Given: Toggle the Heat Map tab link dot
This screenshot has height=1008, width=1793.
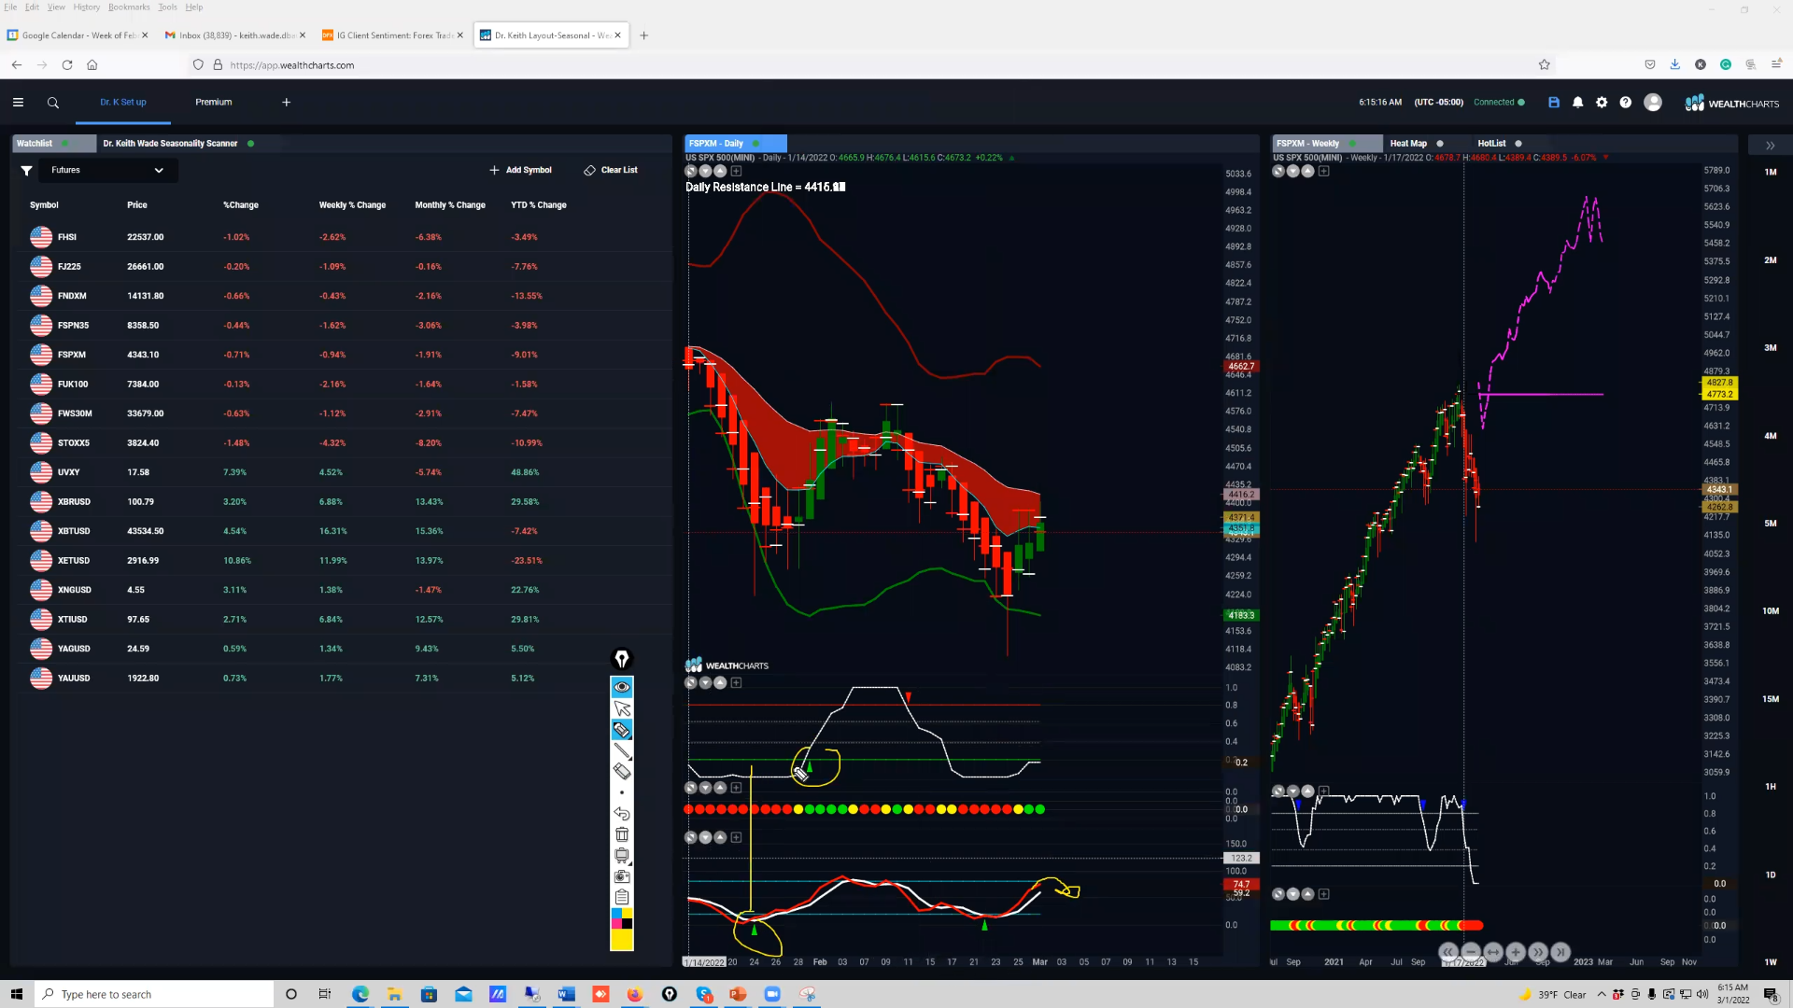Looking at the screenshot, I should pos(1440,144).
